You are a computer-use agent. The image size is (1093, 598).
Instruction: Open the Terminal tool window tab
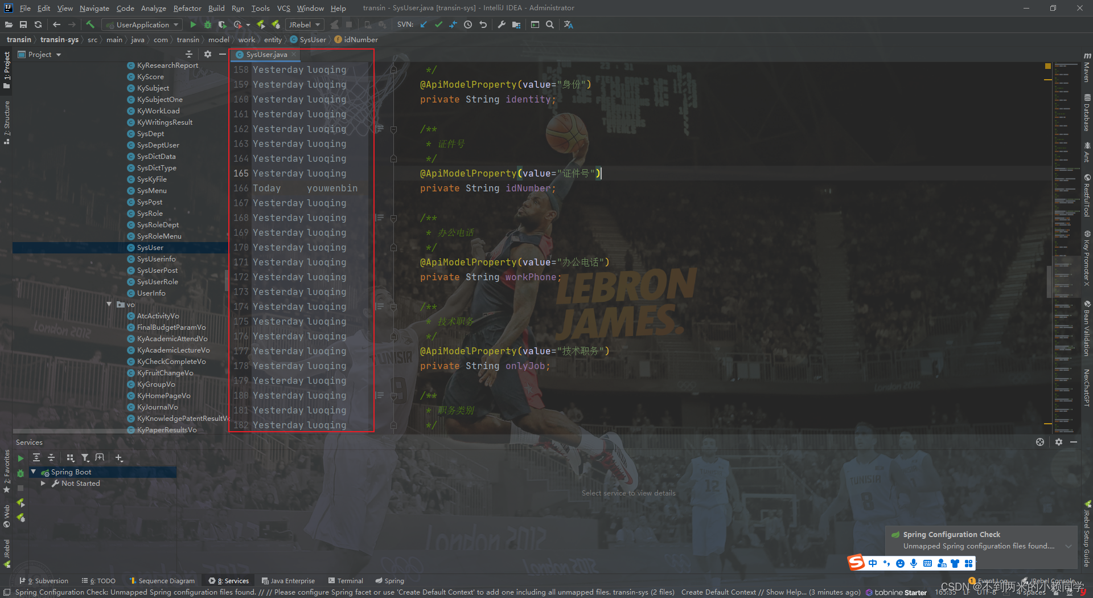(x=346, y=581)
